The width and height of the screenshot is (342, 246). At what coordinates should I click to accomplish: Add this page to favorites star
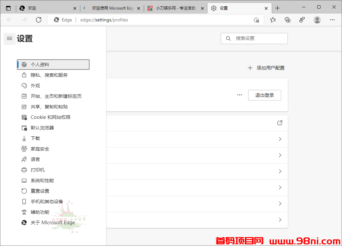coord(256,20)
